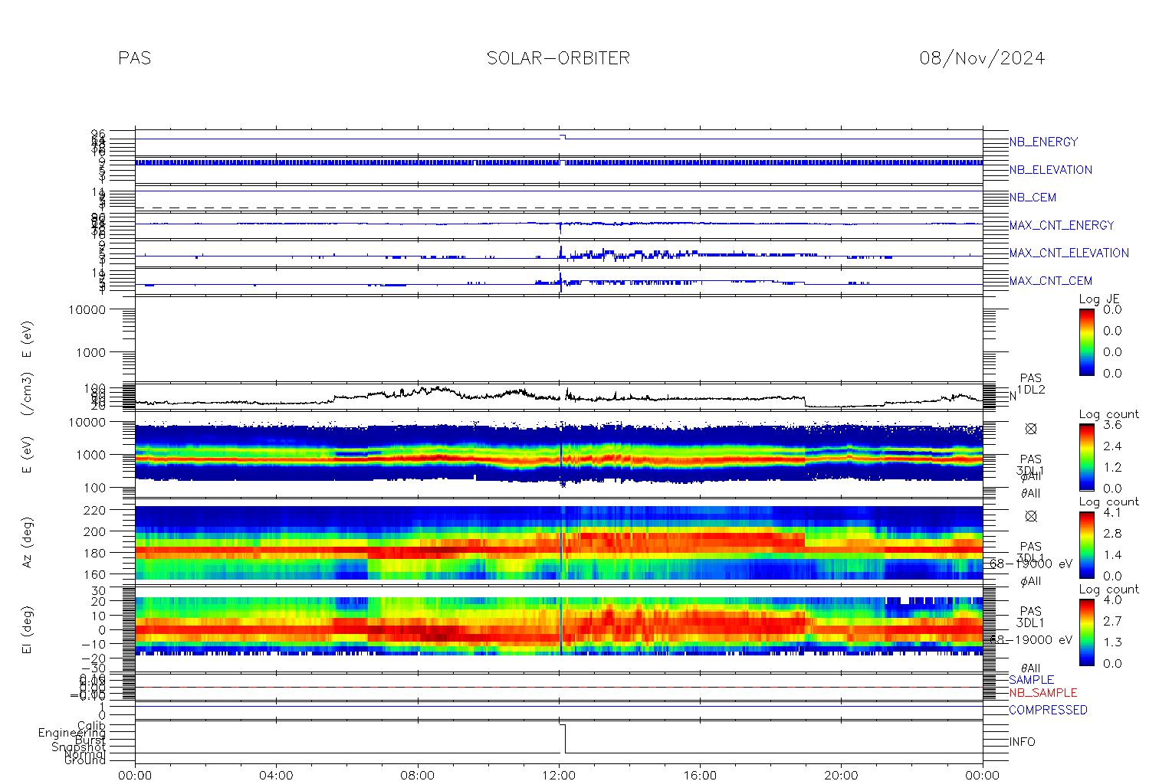Click the (/cm3) density axis label

28,395
